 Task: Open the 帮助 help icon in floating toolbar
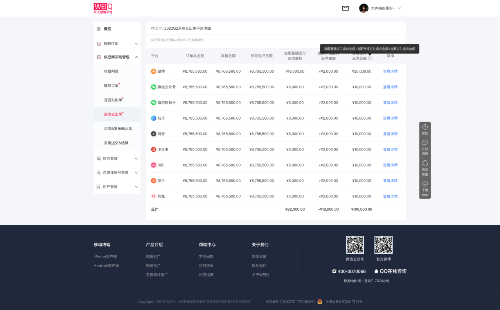tap(425, 127)
